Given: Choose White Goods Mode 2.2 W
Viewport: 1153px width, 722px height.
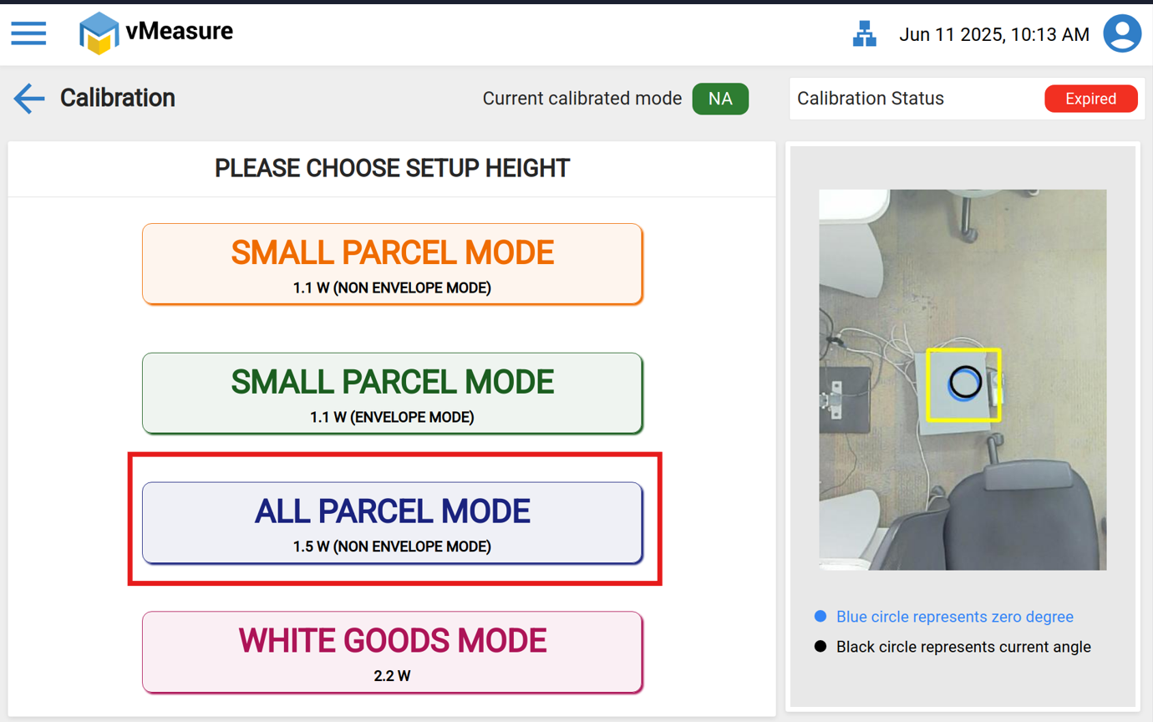Looking at the screenshot, I should point(392,653).
